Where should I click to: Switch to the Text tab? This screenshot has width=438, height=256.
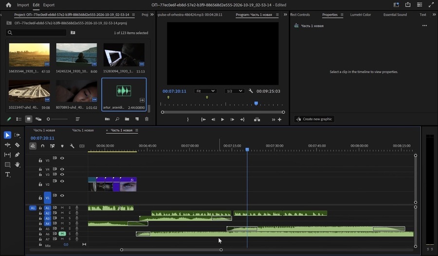tap(423, 15)
